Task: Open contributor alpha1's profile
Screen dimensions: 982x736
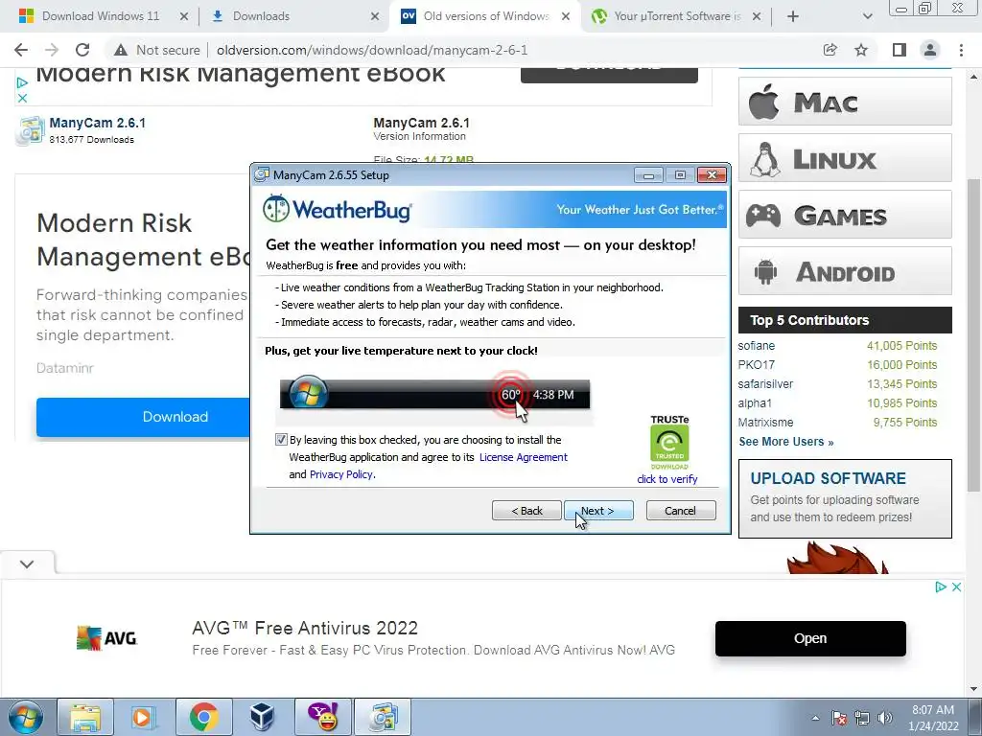Action: pos(755,403)
